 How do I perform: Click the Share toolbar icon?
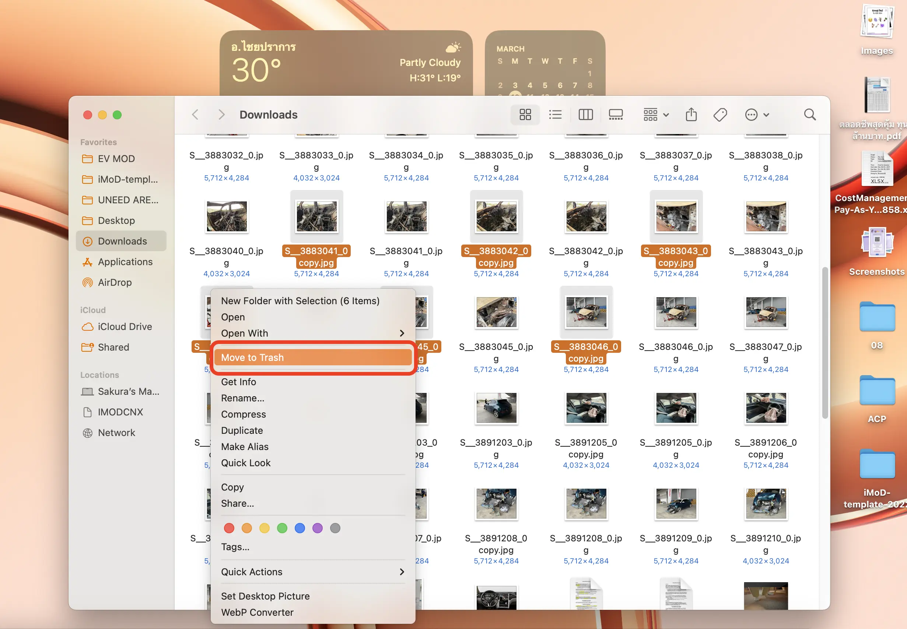click(x=691, y=115)
